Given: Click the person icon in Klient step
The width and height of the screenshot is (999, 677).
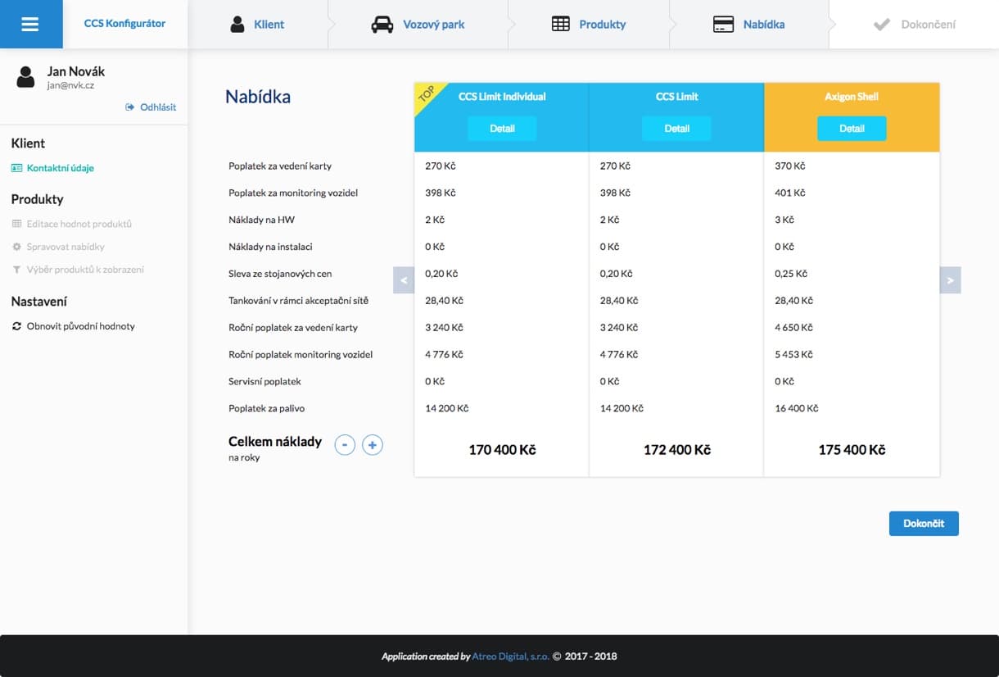Looking at the screenshot, I should tap(237, 25).
